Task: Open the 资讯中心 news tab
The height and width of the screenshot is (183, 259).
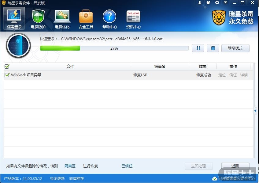Action: [133, 19]
